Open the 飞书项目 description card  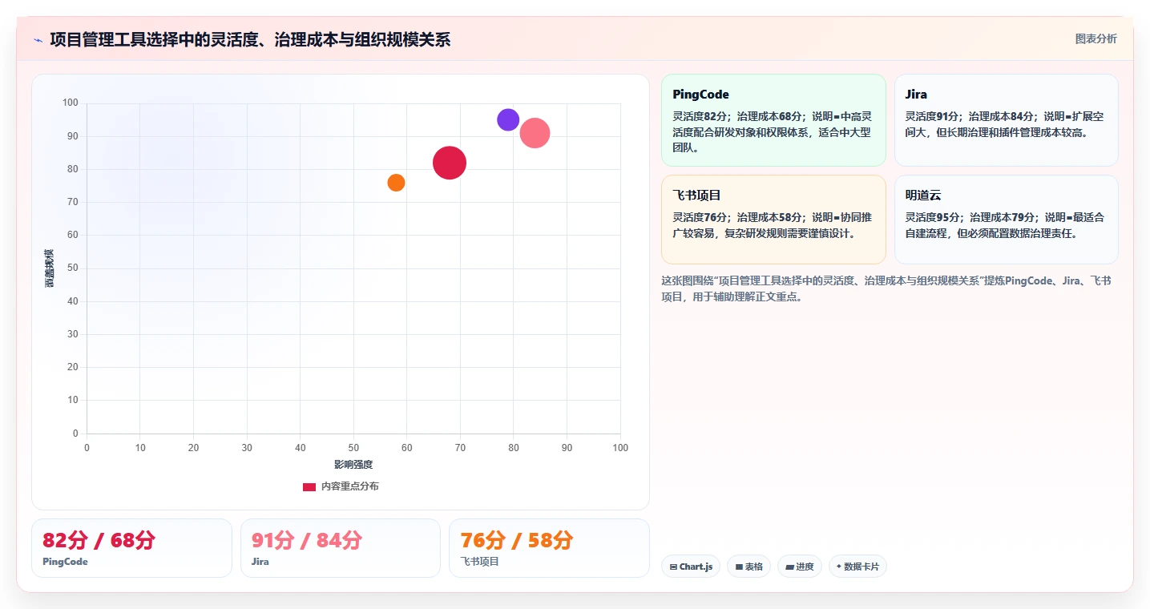tap(773, 220)
